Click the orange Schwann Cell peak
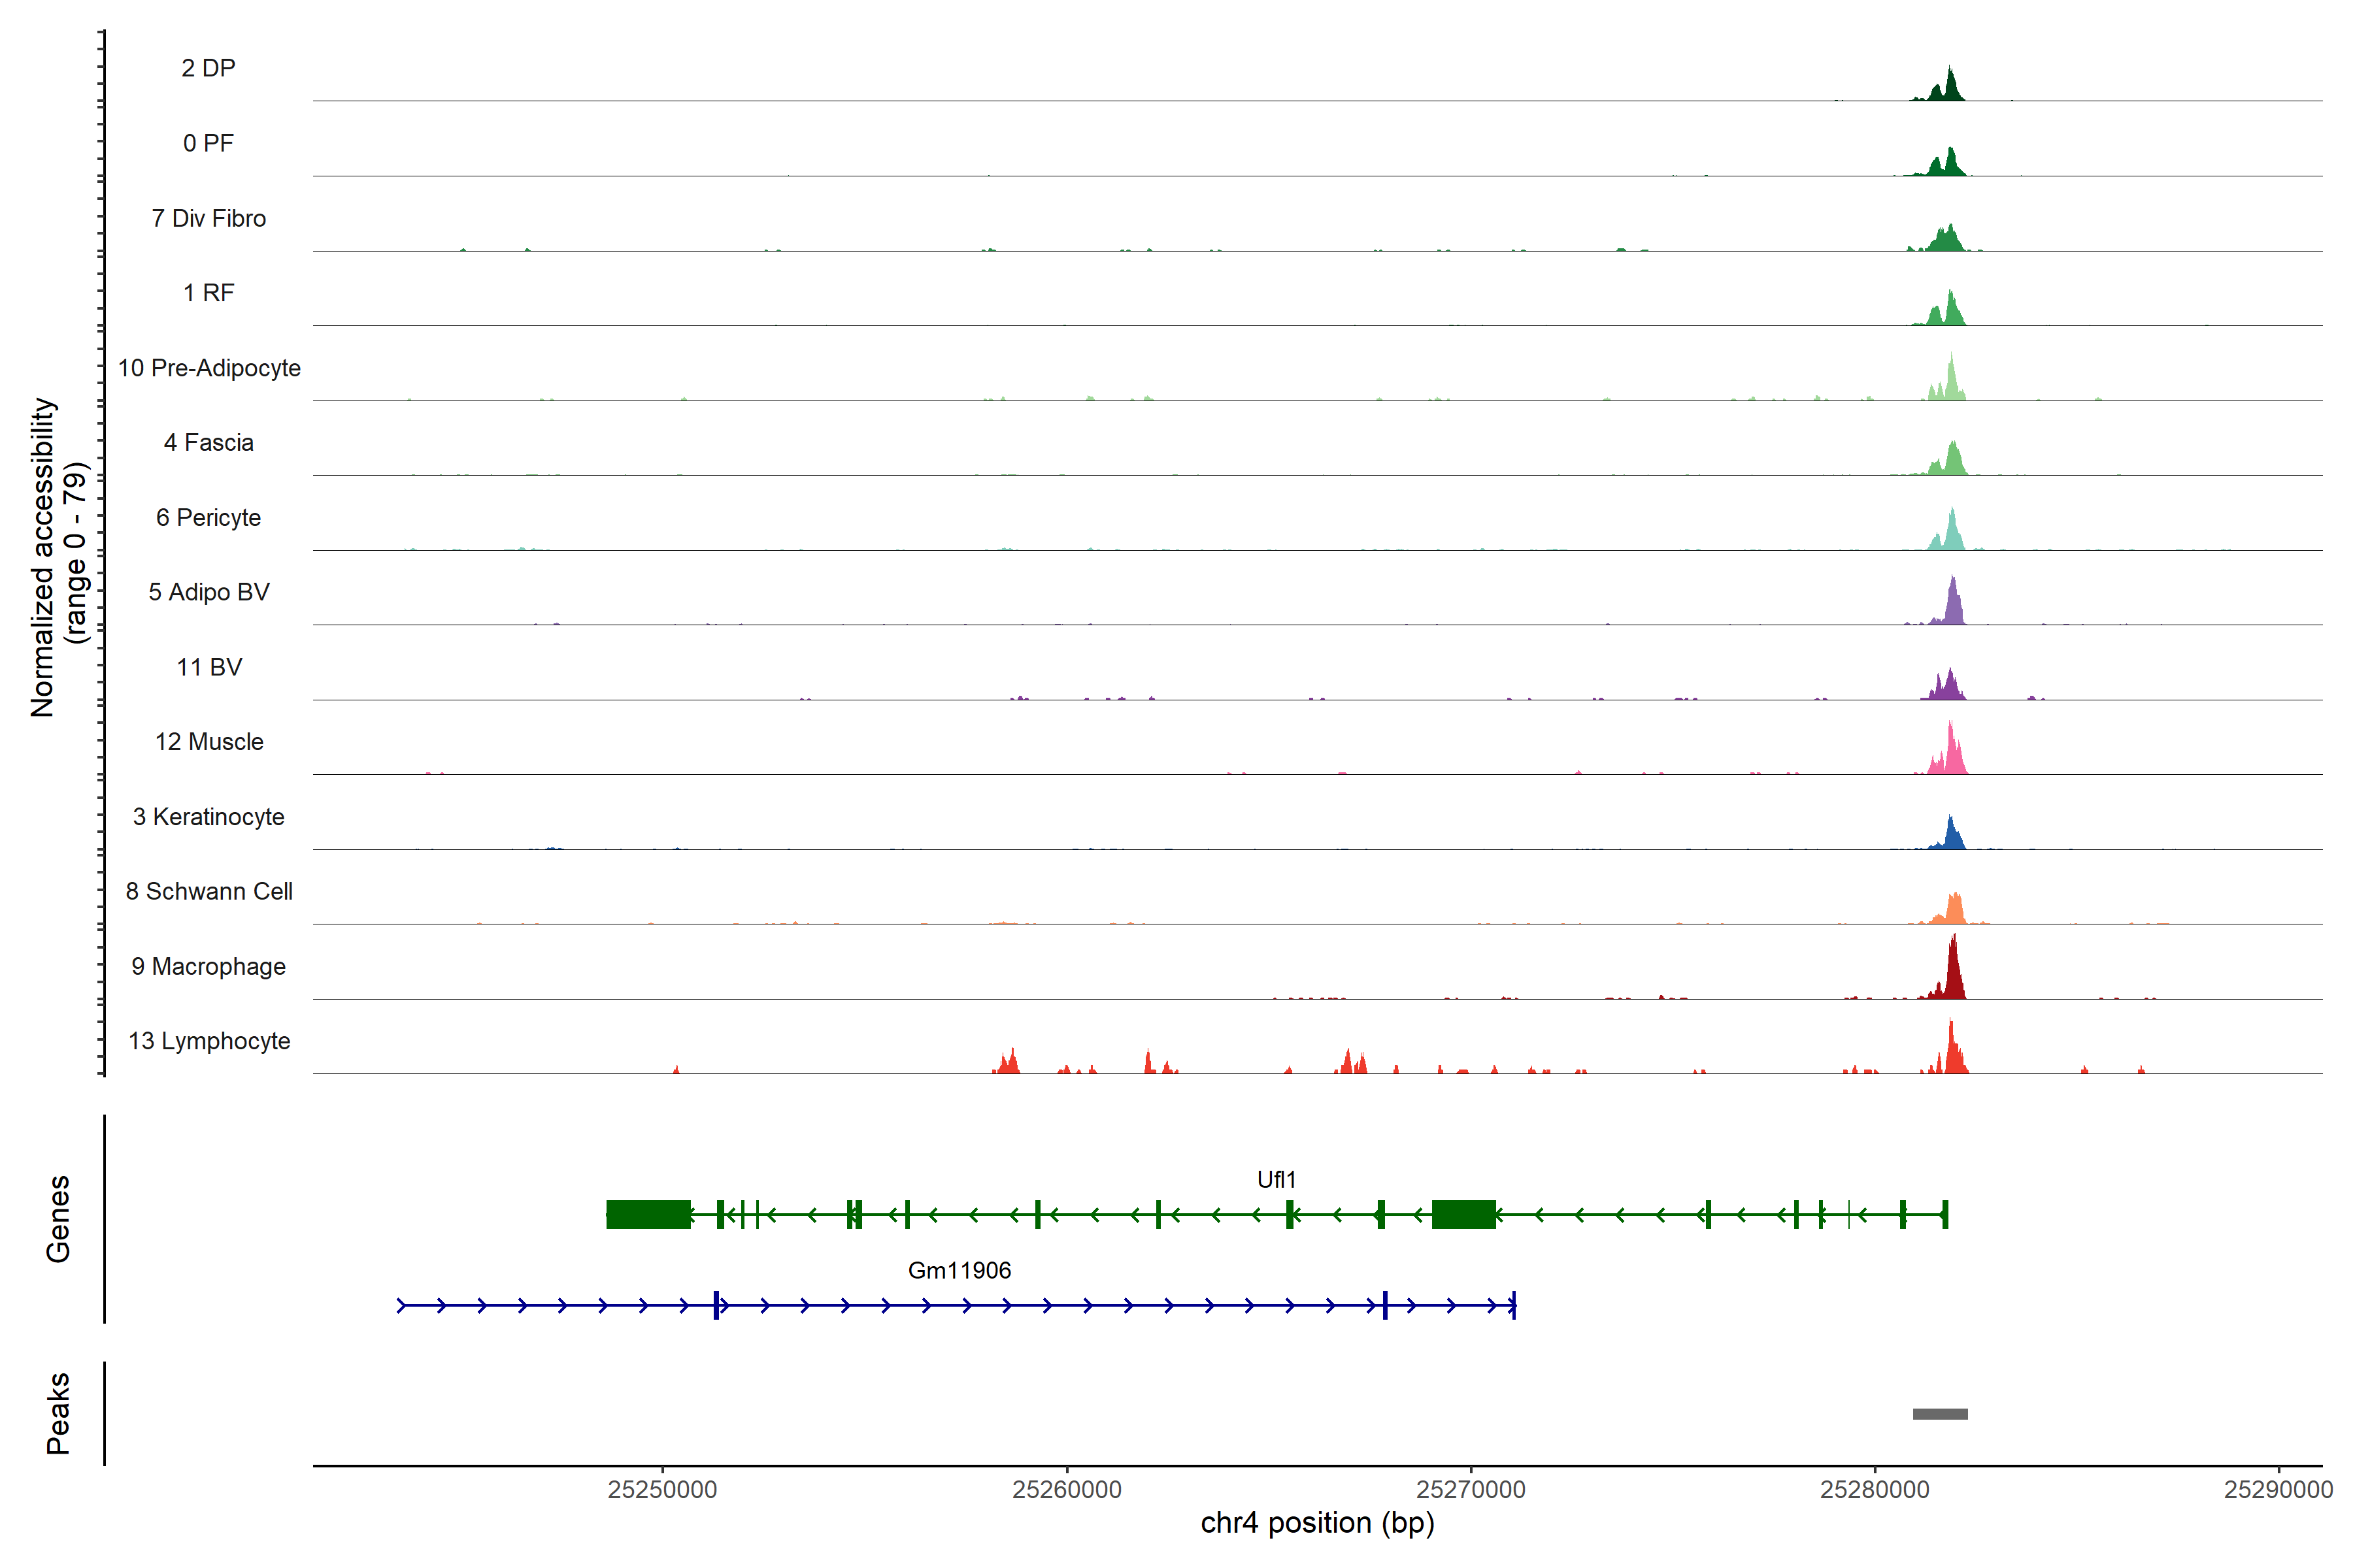2353x1568 pixels. pyautogui.click(x=1954, y=909)
